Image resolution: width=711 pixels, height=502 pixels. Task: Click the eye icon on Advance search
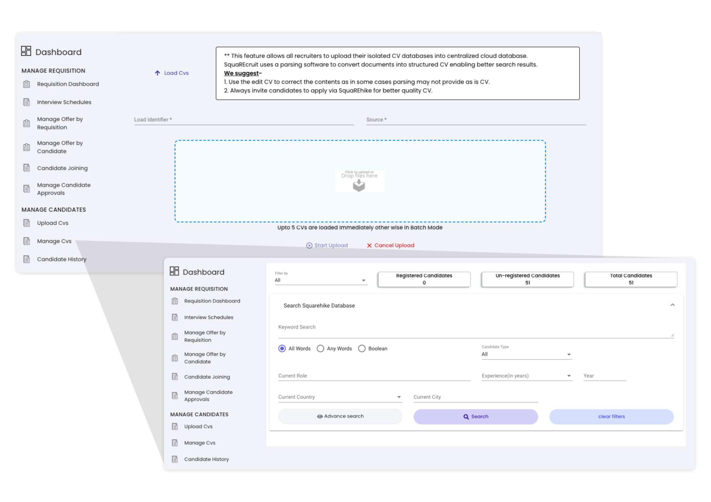click(x=320, y=416)
